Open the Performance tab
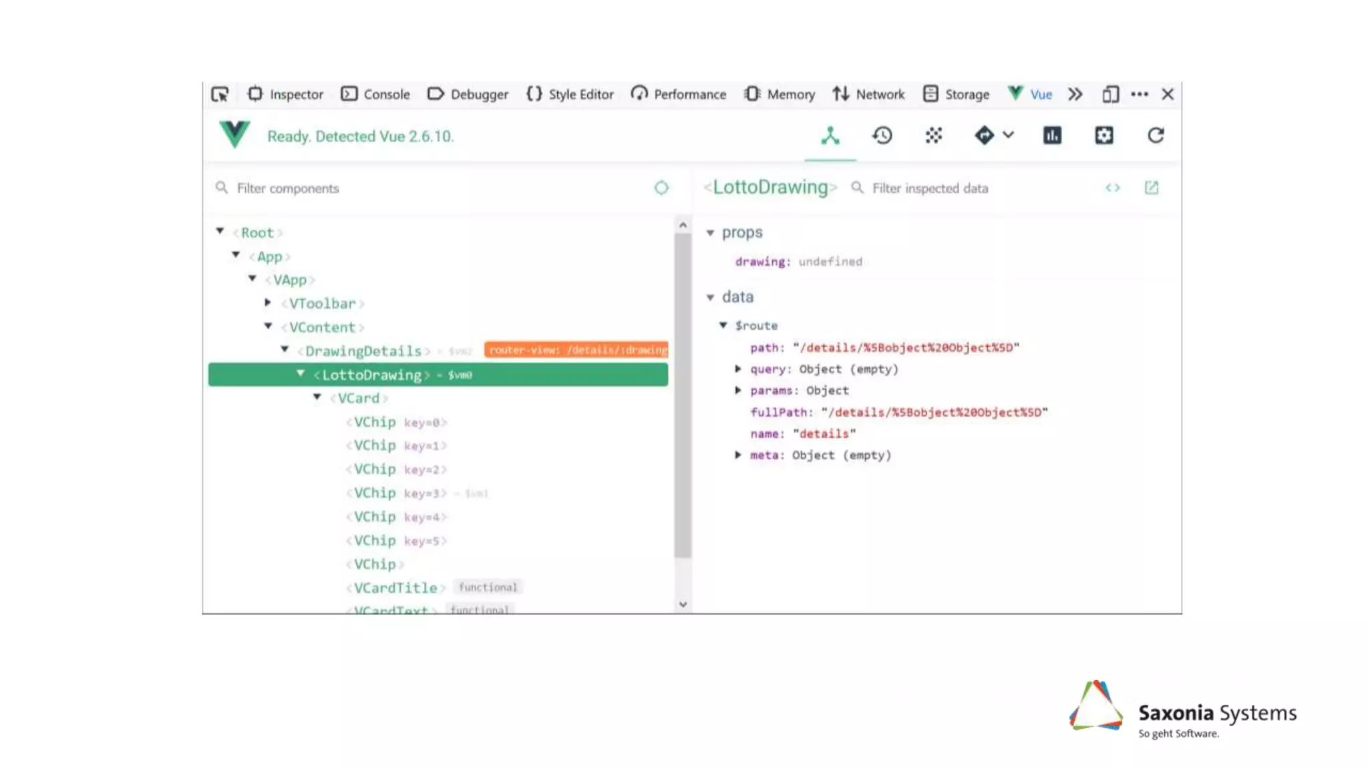The image size is (1368, 769). (678, 94)
